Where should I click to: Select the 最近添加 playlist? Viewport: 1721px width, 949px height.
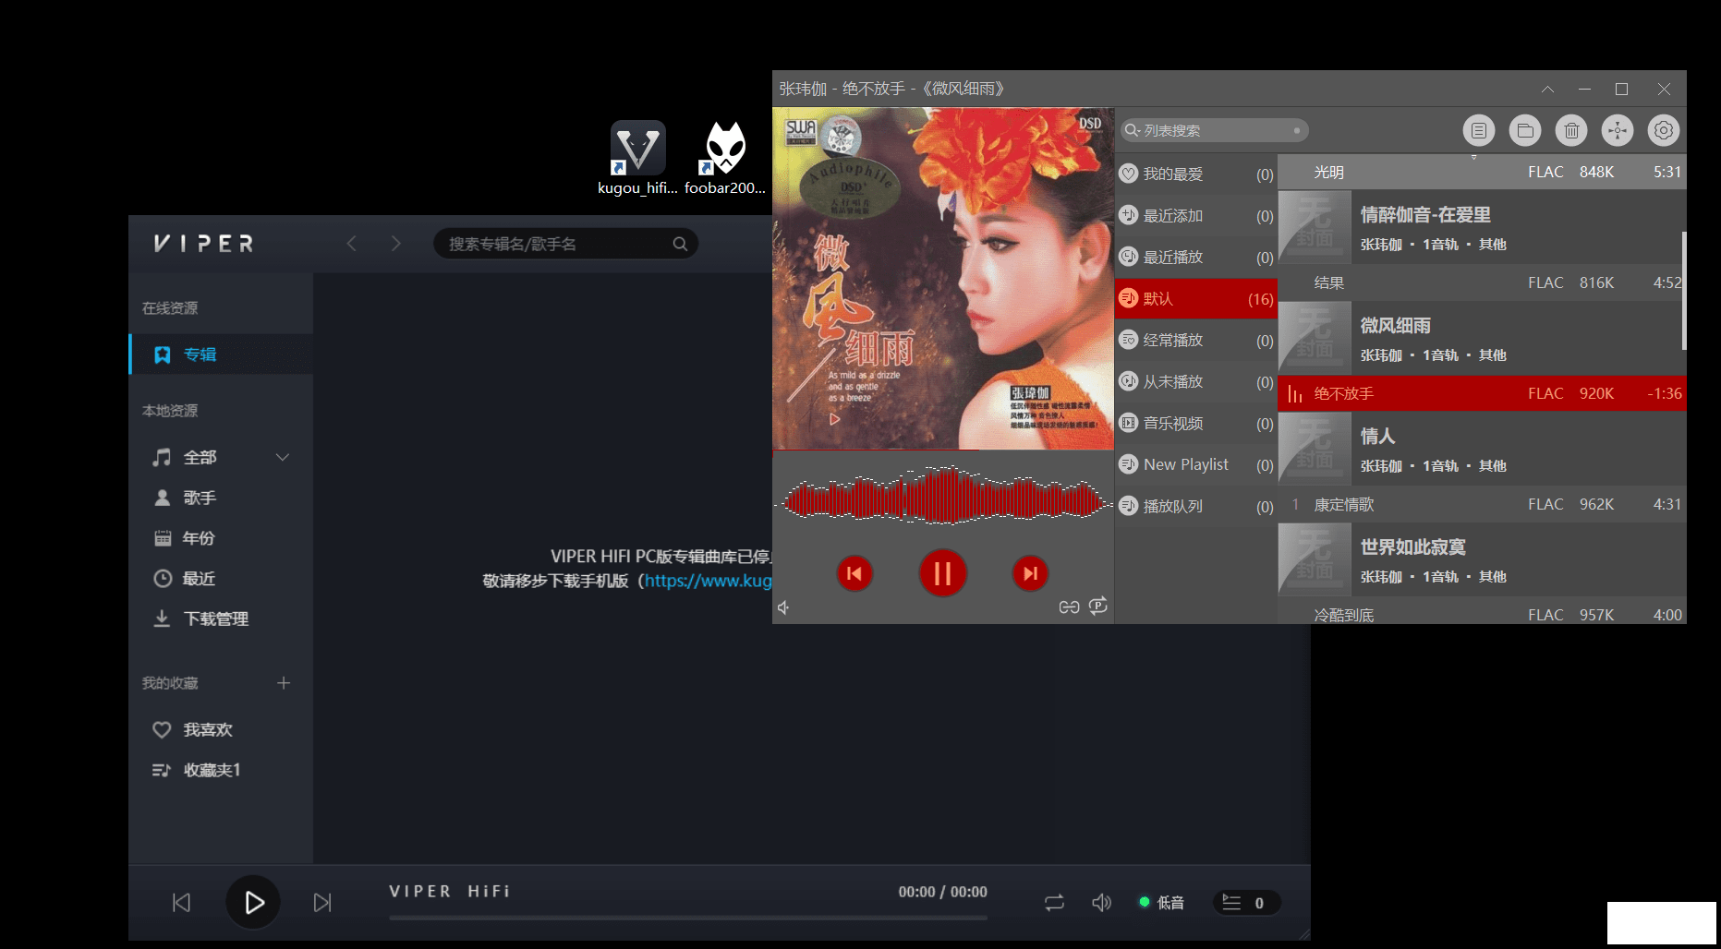tap(1196, 215)
